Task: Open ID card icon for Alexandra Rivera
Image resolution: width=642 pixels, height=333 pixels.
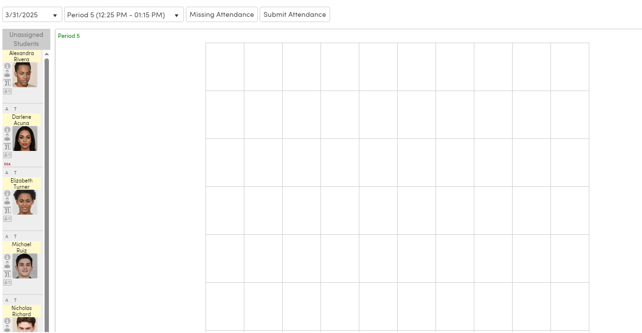Action: [7, 91]
